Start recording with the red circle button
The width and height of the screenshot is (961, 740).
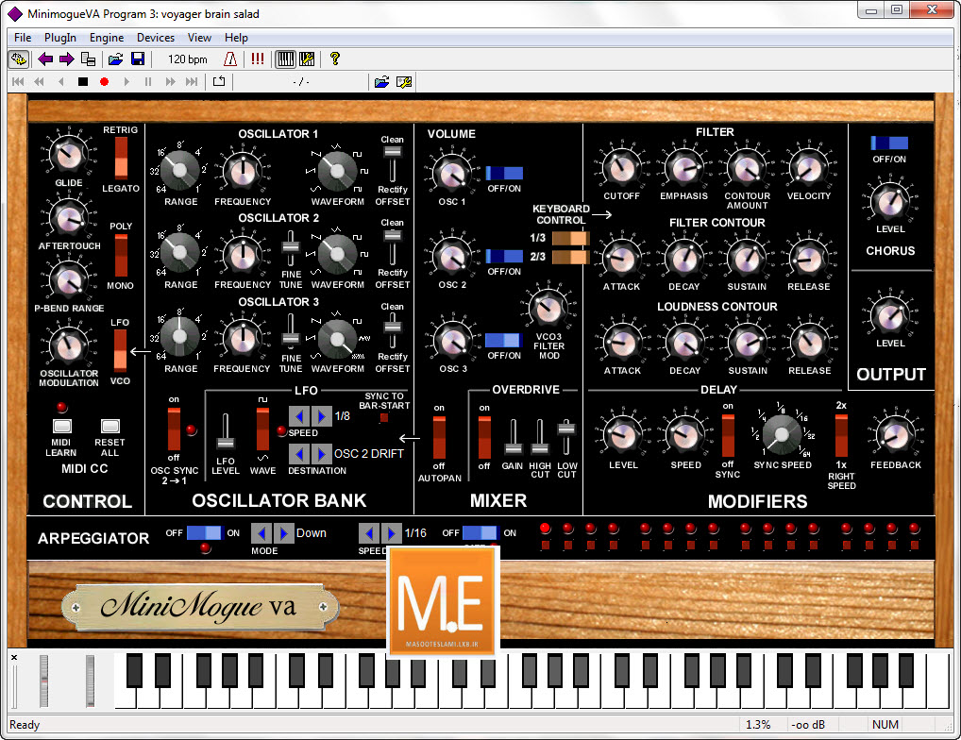click(x=104, y=81)
